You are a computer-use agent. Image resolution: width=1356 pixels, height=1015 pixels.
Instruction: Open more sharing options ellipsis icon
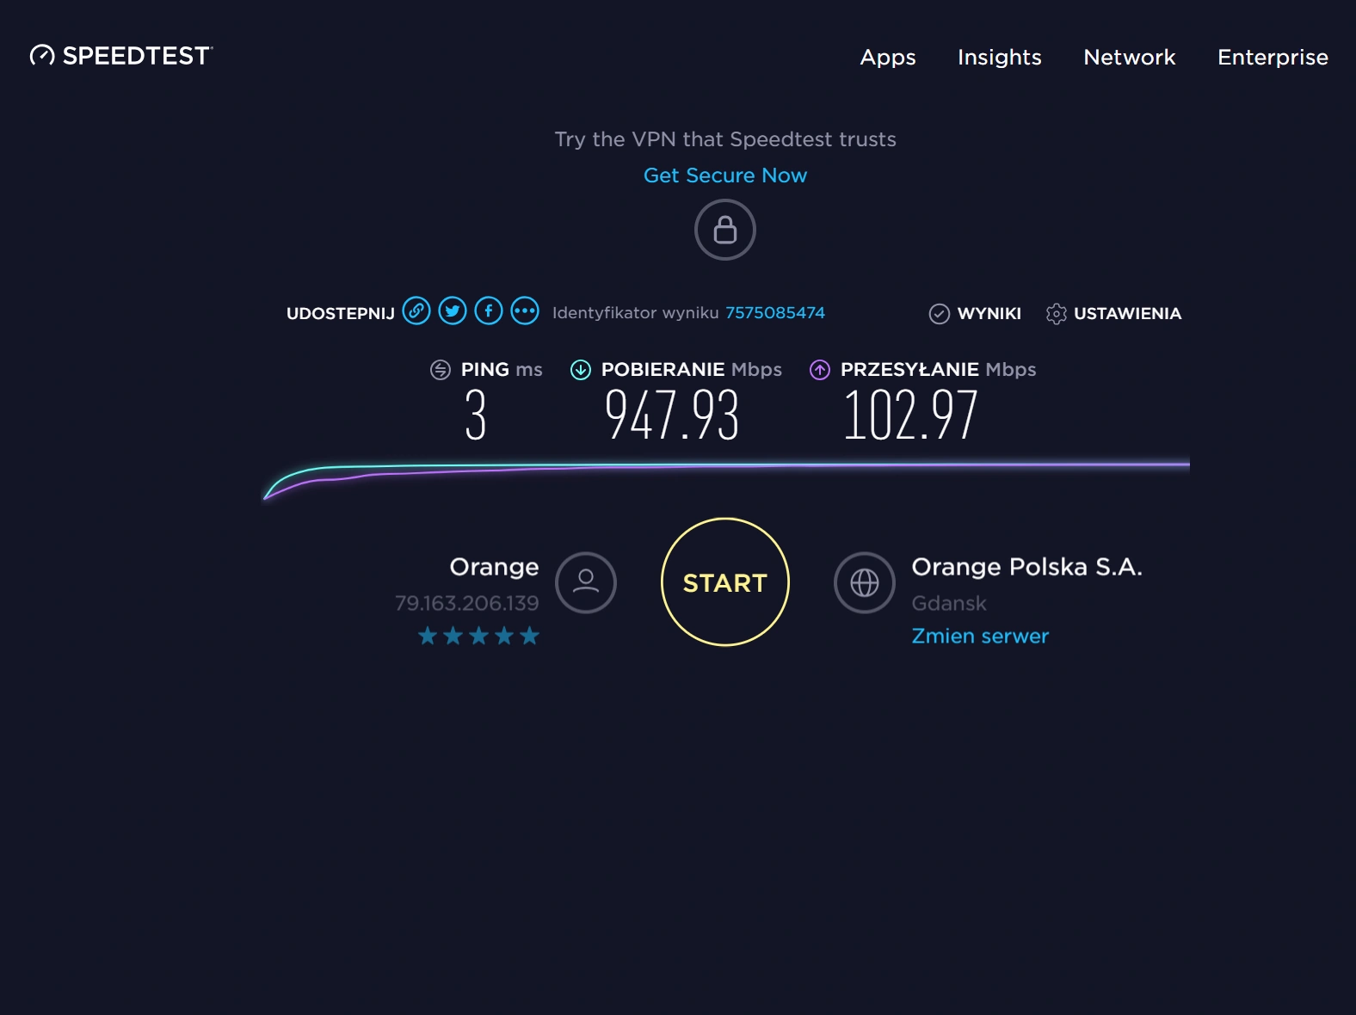pyautogui.click(x=525, y=311)
